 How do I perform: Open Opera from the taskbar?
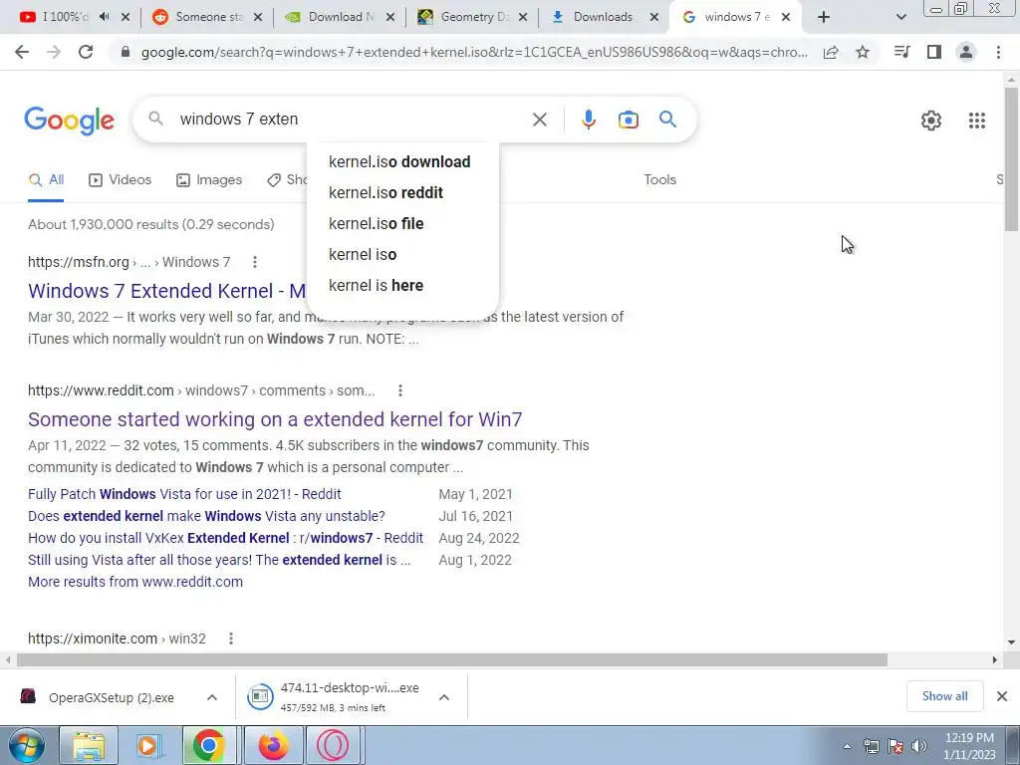[x=333, y=745]
